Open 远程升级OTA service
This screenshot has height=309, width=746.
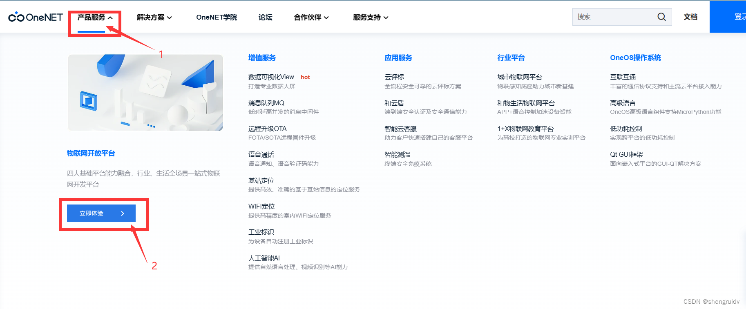pos(268,129)
